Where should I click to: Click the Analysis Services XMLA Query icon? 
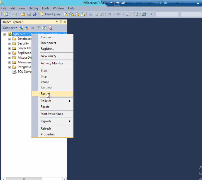click(83, 14)
